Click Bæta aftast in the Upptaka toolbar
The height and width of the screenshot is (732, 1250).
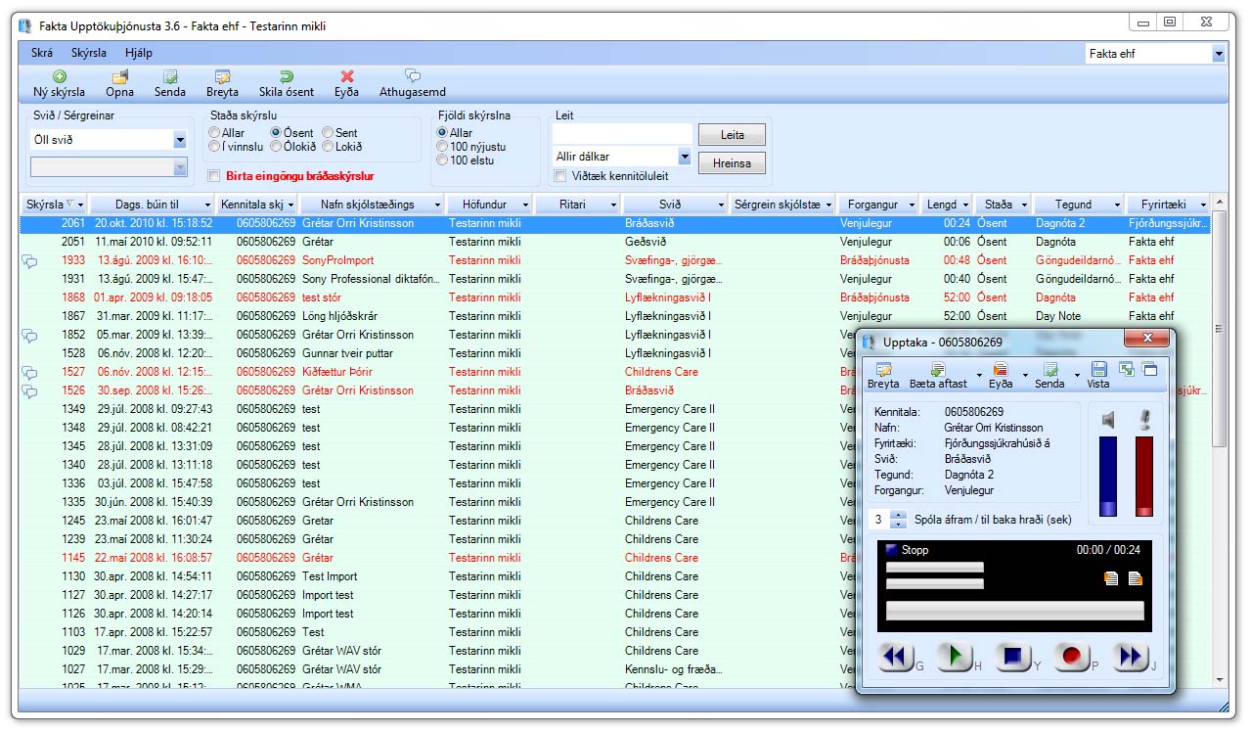938,370
